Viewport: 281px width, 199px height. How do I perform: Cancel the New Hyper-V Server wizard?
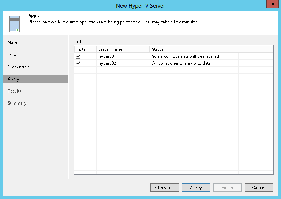(x=259, y=188)
